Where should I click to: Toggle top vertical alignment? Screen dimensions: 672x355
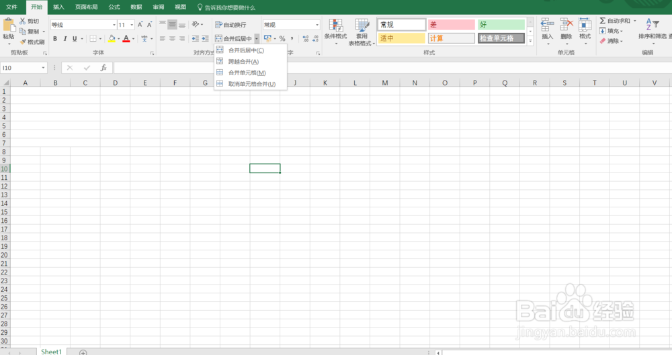pos(163,24)
